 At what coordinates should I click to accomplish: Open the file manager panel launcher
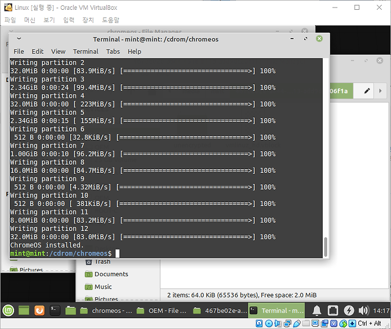(x=70, y=311)
